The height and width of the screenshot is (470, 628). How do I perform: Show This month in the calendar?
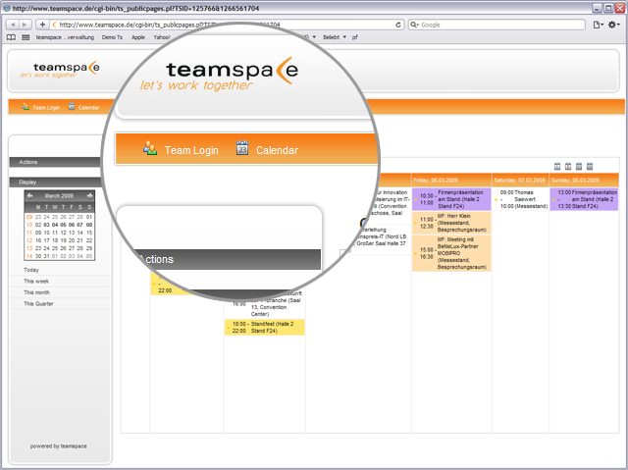pos(36,292)
